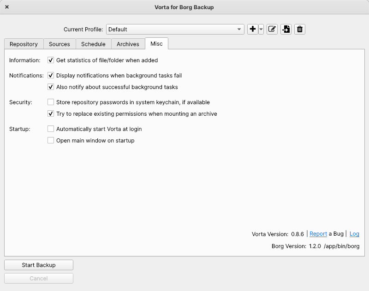Add a new profile with plus icon
This screenshot has width=369, height=291.
(x=253, y=29)
